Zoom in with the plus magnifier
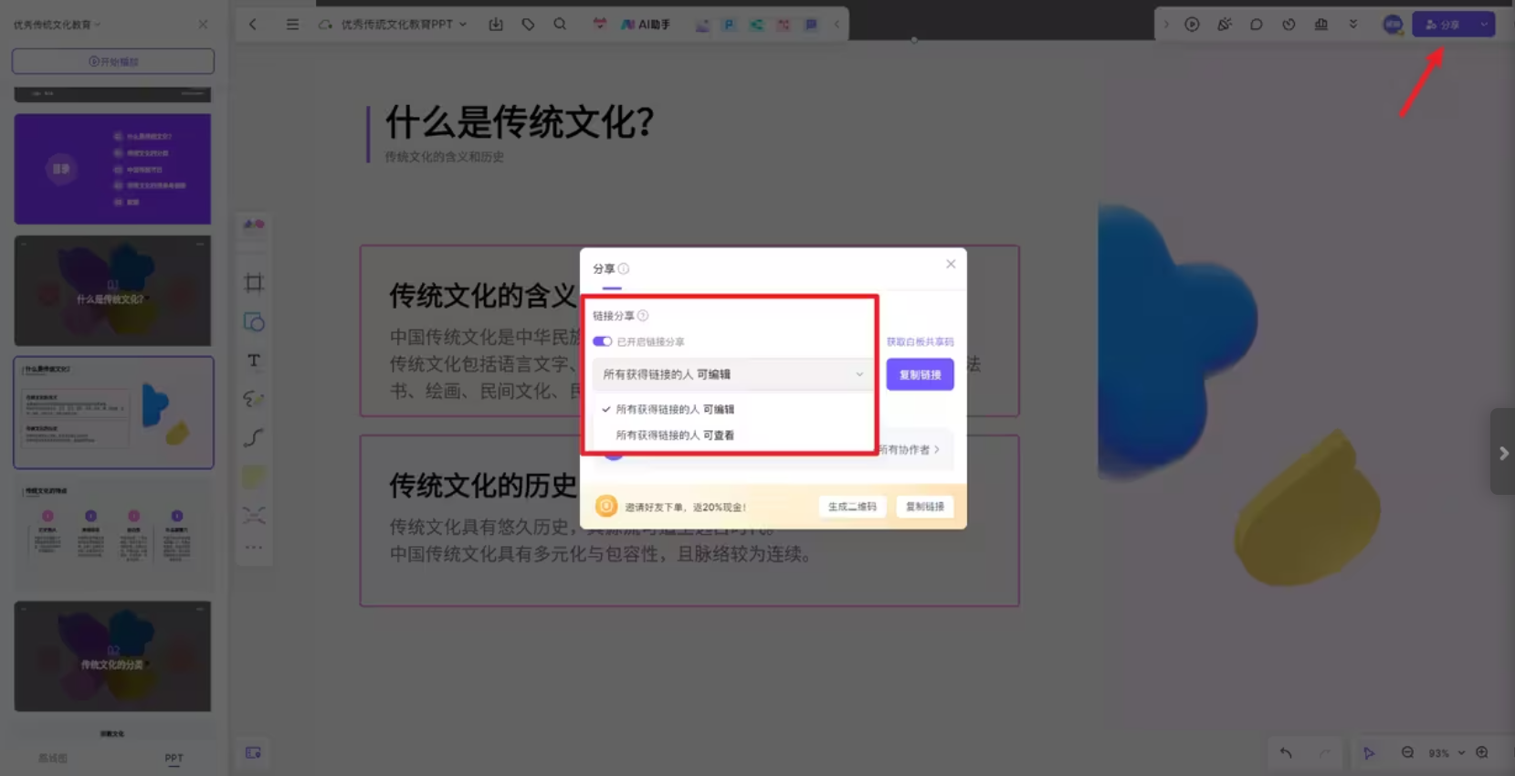 [1482, 753]
